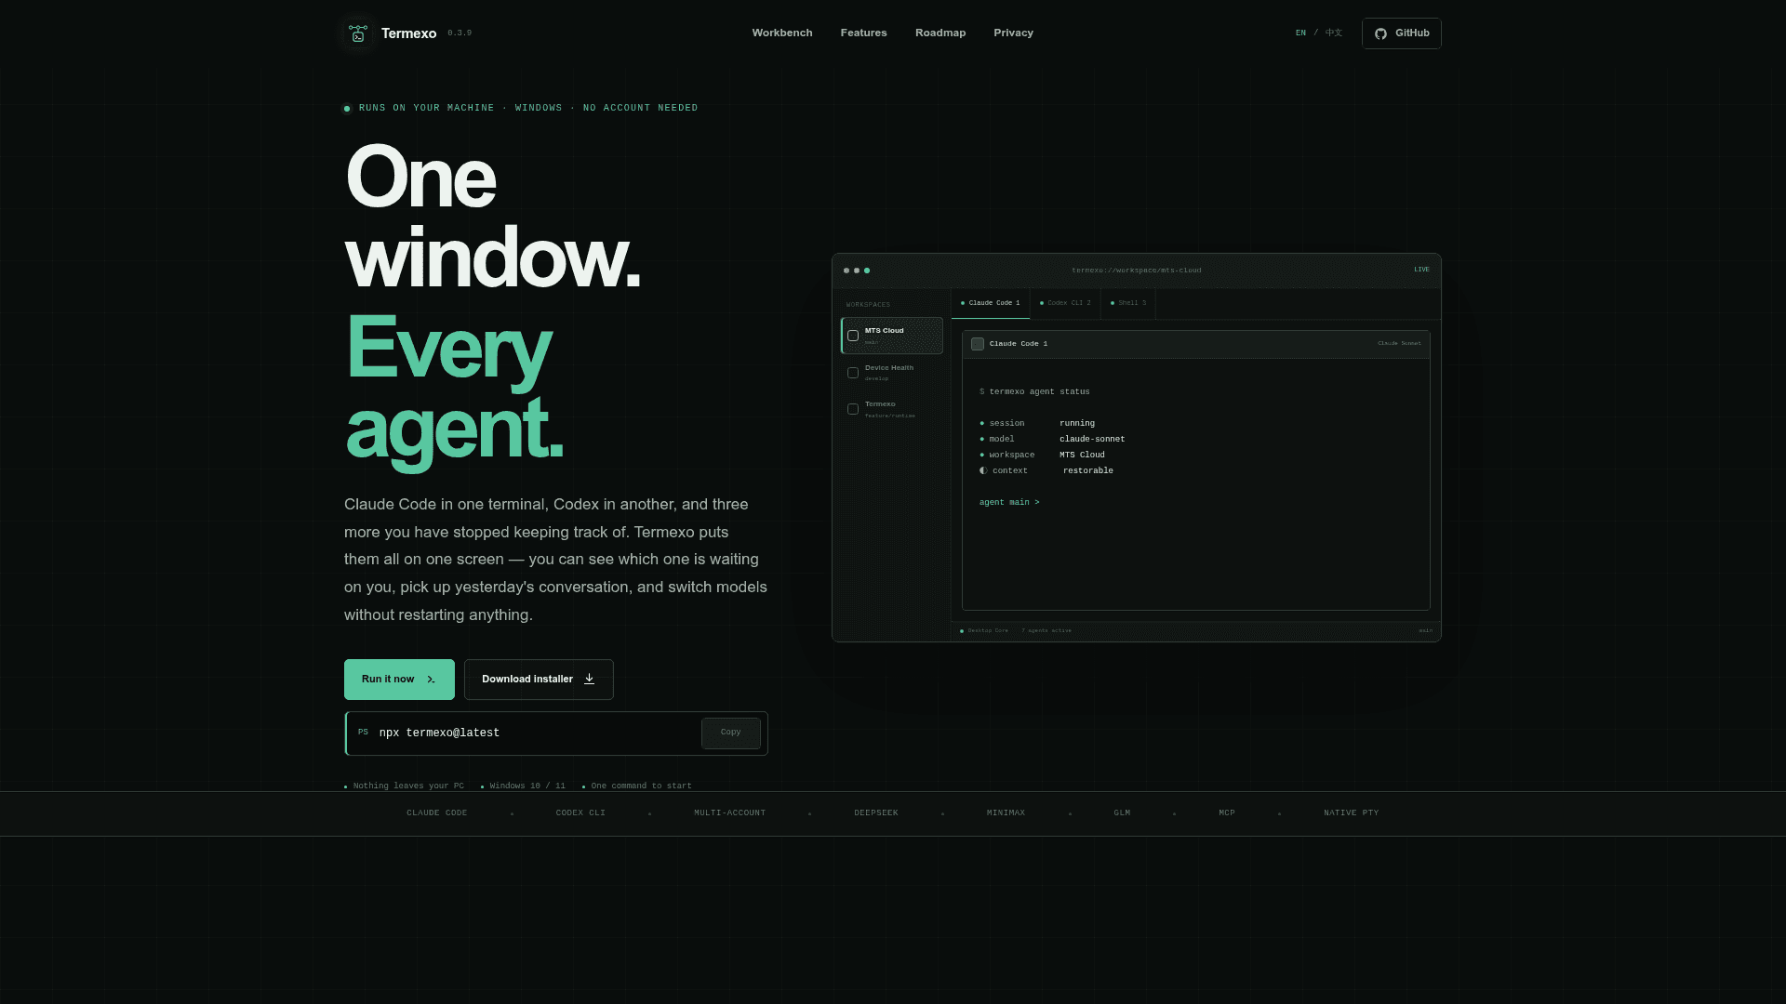Click CODEX CLI in the bottom ticker strip

(580, 813)
